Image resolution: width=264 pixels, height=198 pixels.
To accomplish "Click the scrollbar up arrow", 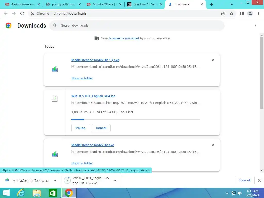I will point(262,35).
